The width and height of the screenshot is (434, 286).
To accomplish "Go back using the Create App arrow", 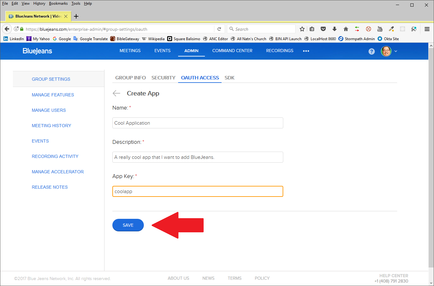I will point(116,93).
